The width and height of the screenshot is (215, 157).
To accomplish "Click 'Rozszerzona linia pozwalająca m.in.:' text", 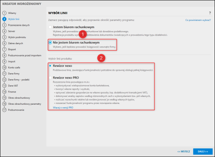I will [x=71, y=82].
